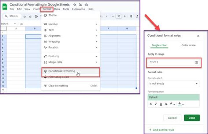Image resolution: width=208 pixels, height=134 pixels.
Task: Toggle bold in the formatting style row
Action: pyautogui.click(x=151, y=104)
